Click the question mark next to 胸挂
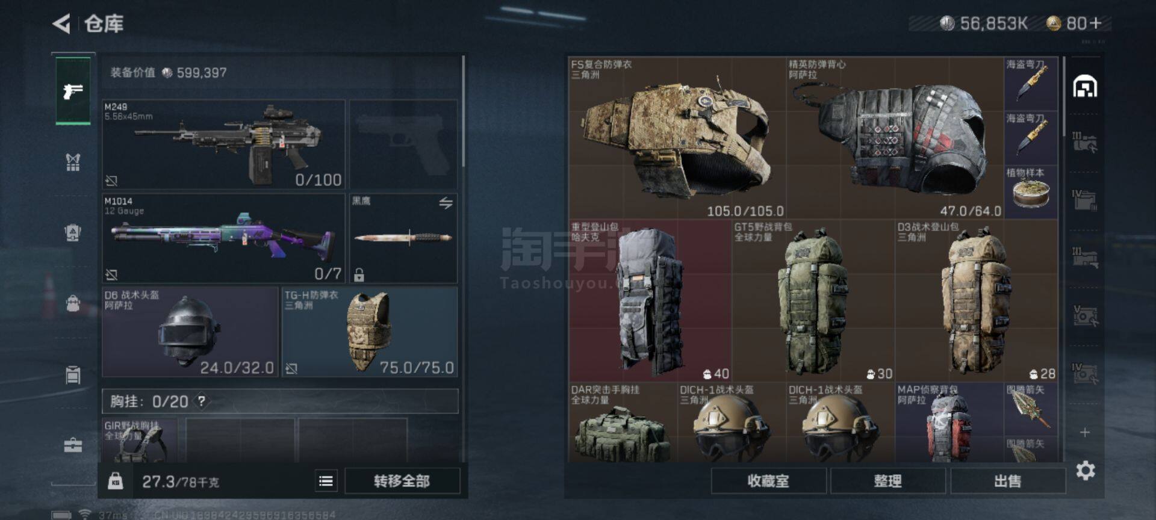 coord(202,401)
